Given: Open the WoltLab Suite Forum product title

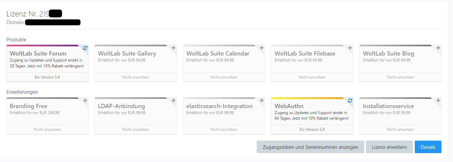Looking at the screenshot, I should click(38, 54).
